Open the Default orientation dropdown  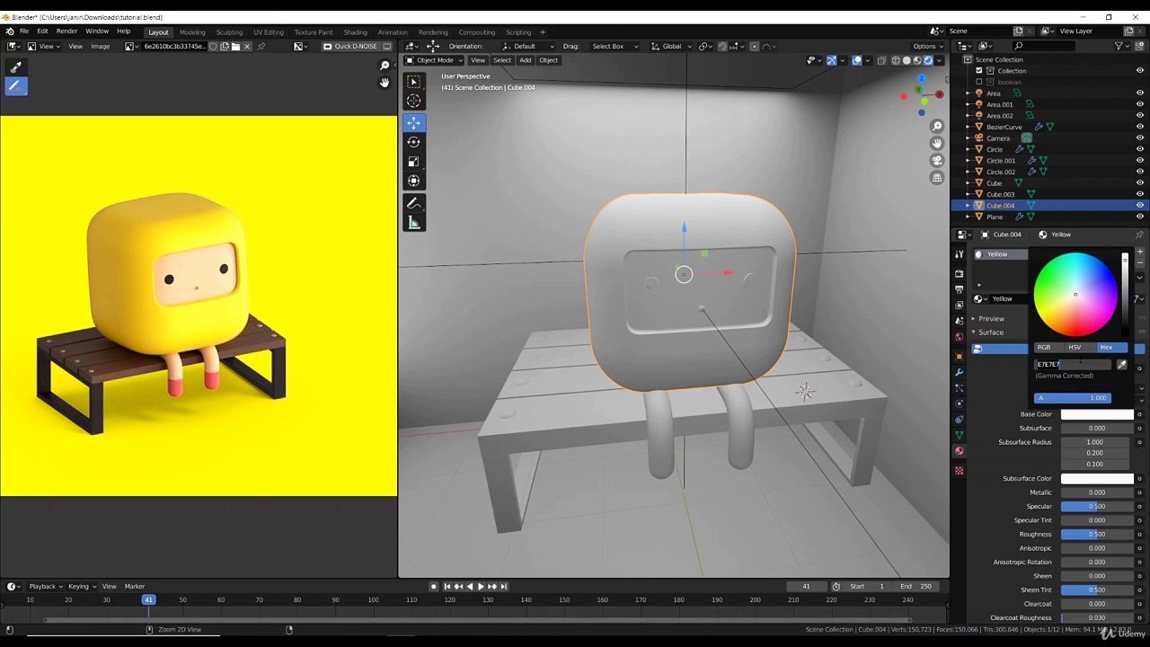[528, 46]
